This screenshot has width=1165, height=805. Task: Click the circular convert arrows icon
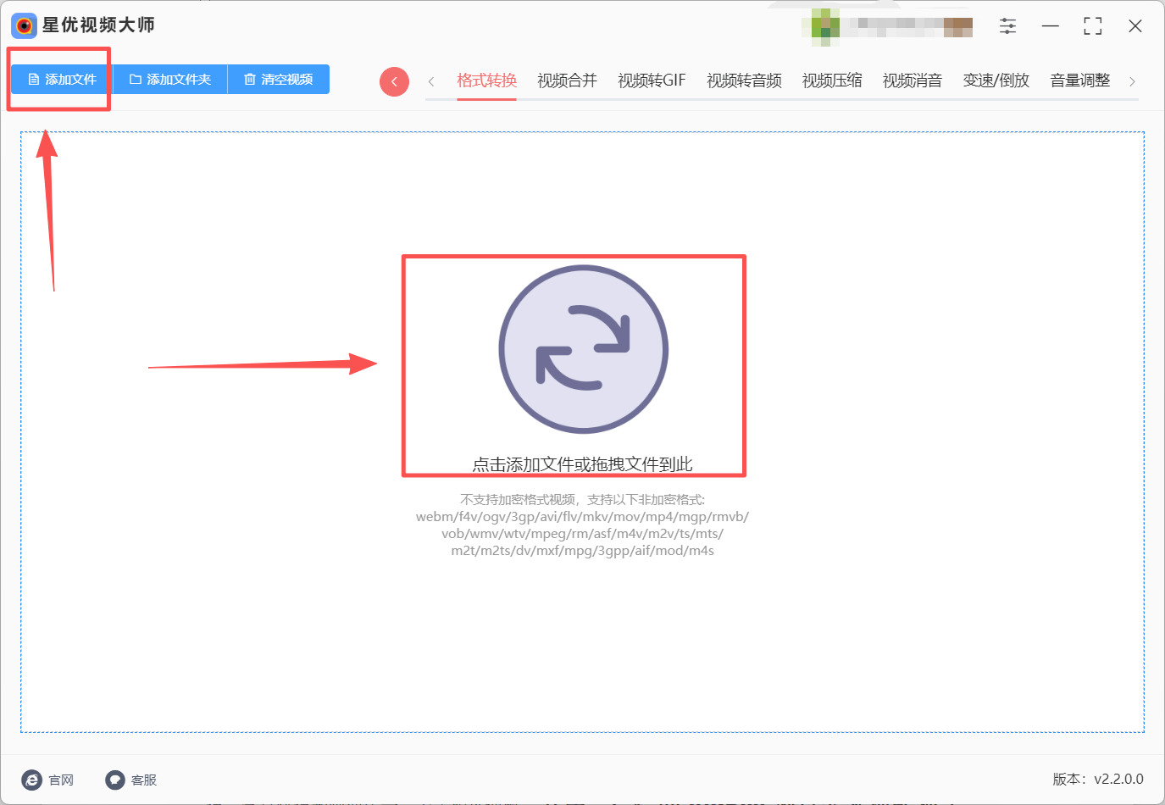(x=584, y=349)
